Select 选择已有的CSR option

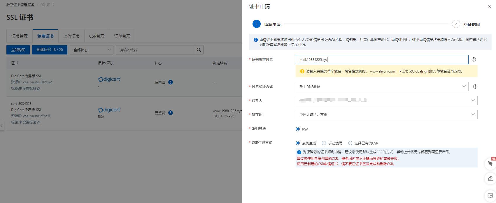click(x=350, y=143)
